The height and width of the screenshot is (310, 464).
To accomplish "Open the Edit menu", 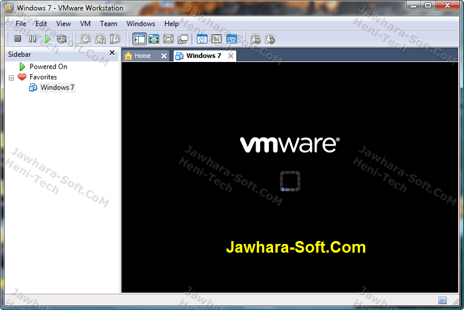I will [41, 24].
